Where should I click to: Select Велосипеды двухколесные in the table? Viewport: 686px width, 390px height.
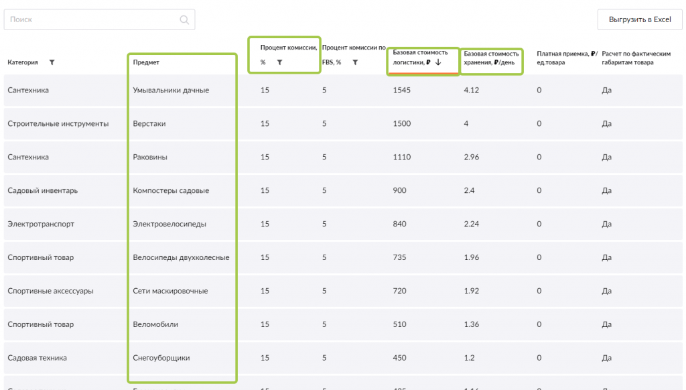[x=181, y=258]
